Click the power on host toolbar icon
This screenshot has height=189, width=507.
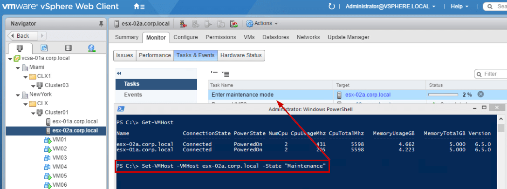point(208,24)
